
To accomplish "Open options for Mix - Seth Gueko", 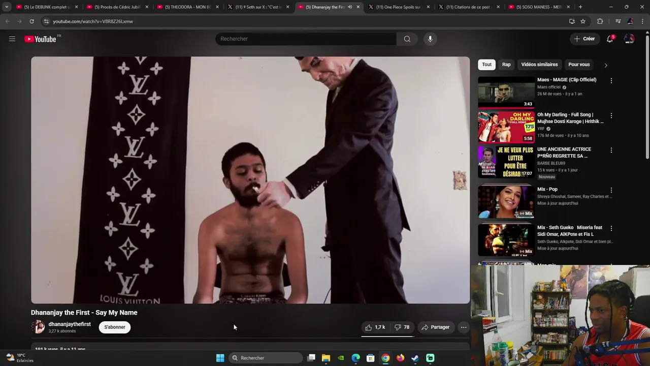I will coord(611,229).
